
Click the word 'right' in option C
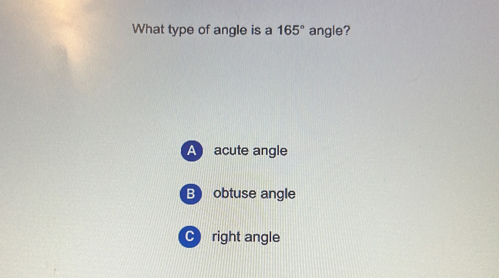click(226, 237)
